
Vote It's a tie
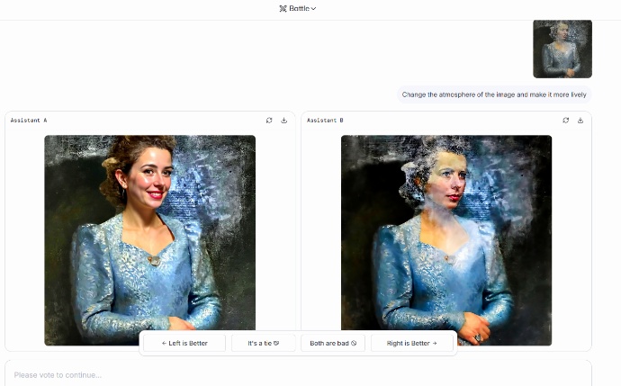pyautogui.click(x=264, y=343)
